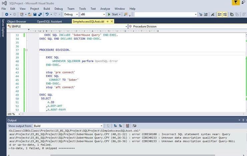The image size is (247, 156).
Task: Click the green Start play icon
Action: (x=109, y=14)
